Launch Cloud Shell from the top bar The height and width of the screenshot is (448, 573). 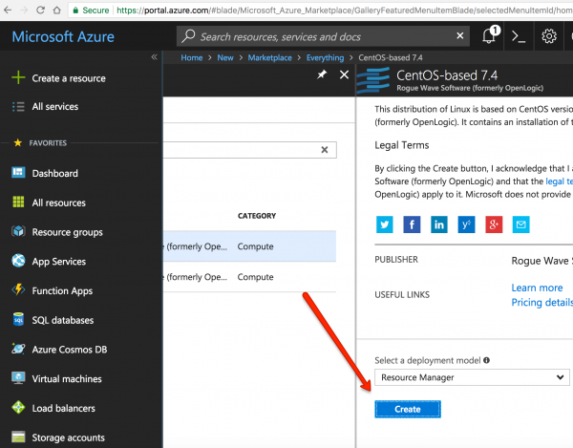click(x=520, y=36)
